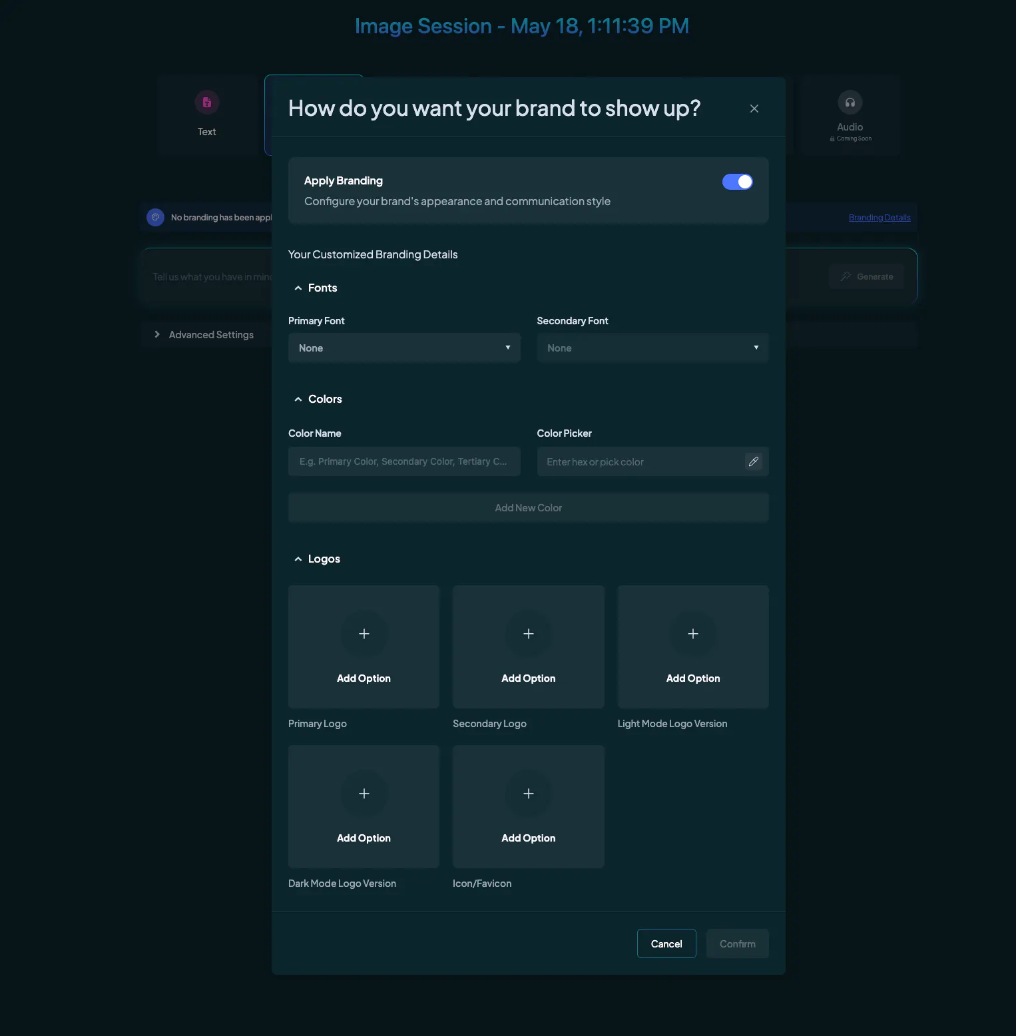Click the plus icon above Secondary Logo
The width and height of the screenshot is (1016, 1036).
[x=529, y=634]
